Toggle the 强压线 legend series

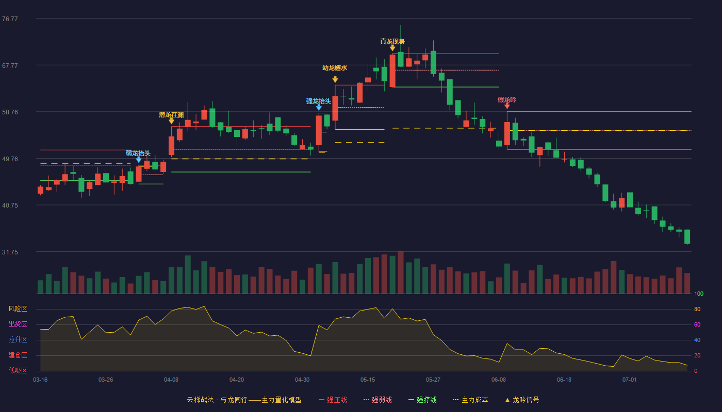tap(333, 400)
